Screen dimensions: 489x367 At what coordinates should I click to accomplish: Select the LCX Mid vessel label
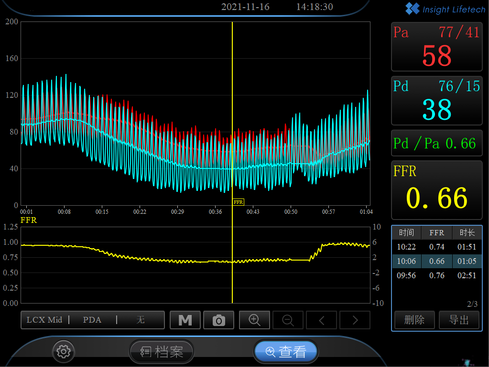pos(44,320)
